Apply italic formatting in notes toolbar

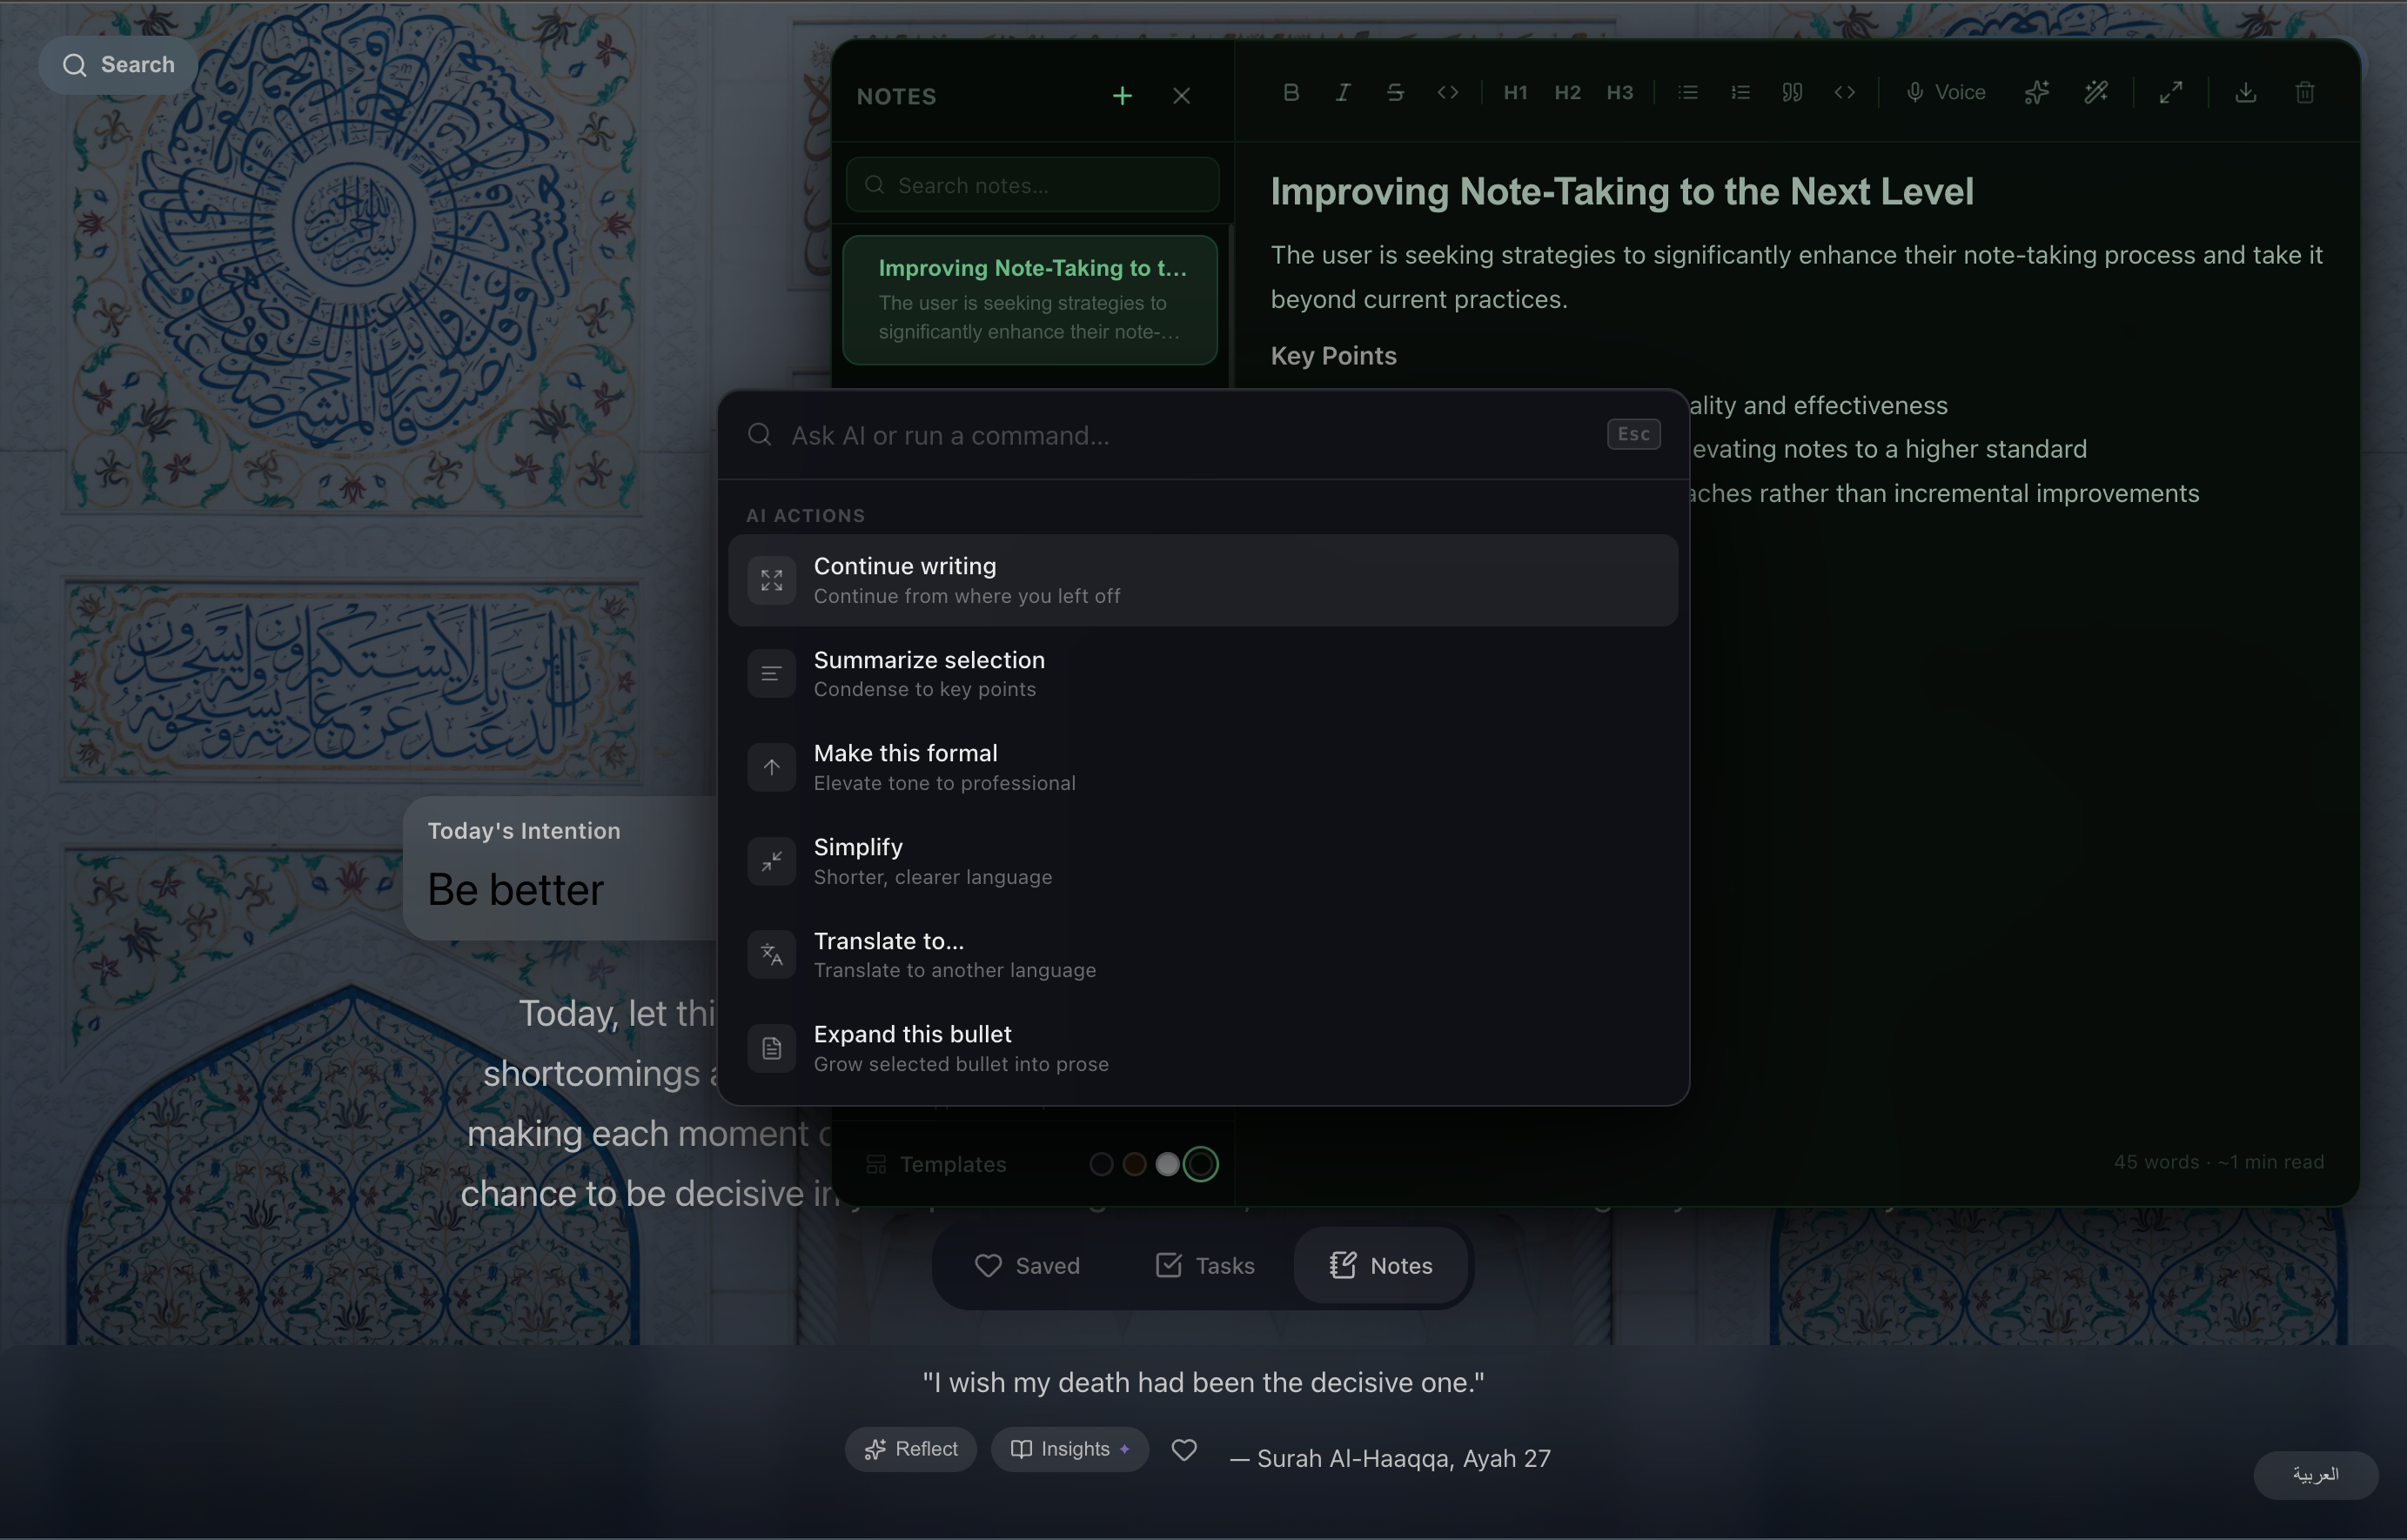point(1343,93)
